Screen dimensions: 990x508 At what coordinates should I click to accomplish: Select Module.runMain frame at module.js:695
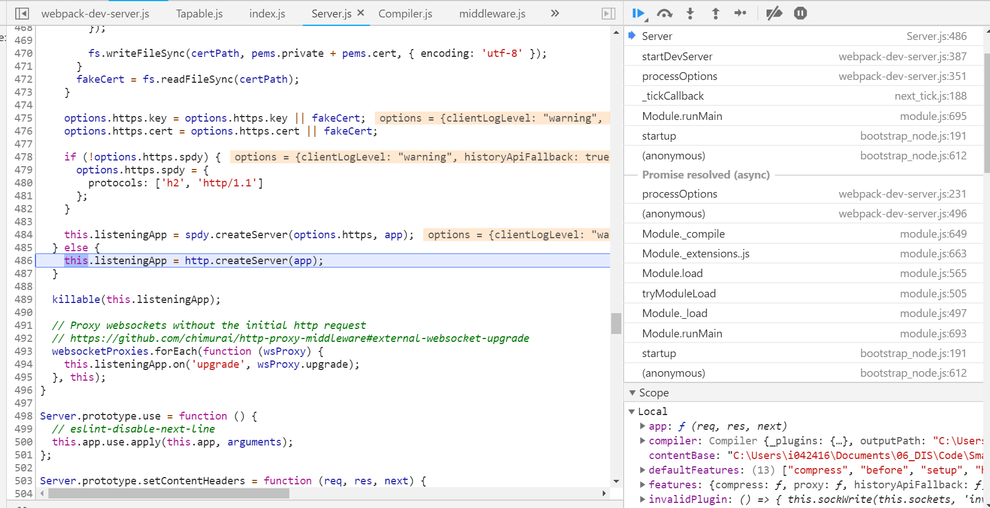click(804, 116)
